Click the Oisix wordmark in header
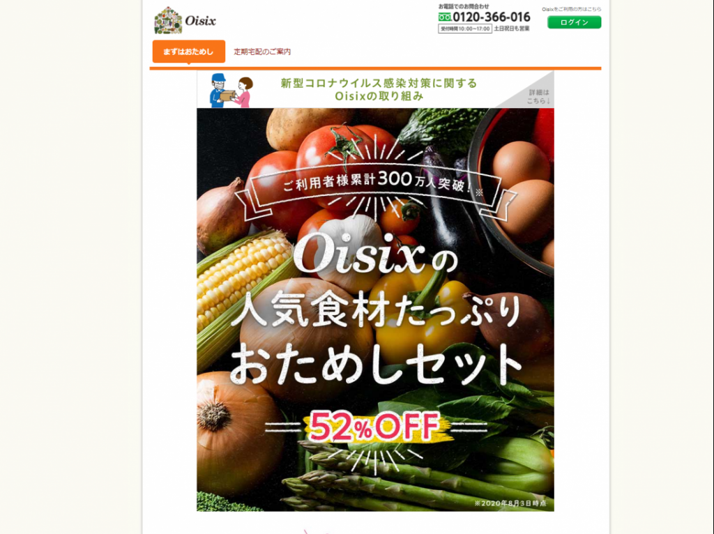The height and width of the screenshot is (534, 714). tap(200, 21)
